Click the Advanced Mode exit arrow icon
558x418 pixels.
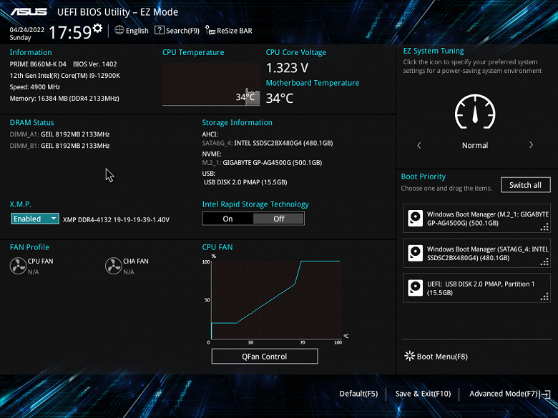545,394
